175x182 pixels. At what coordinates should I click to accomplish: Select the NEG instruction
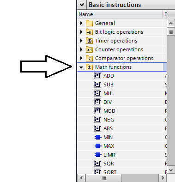point(109,120)
